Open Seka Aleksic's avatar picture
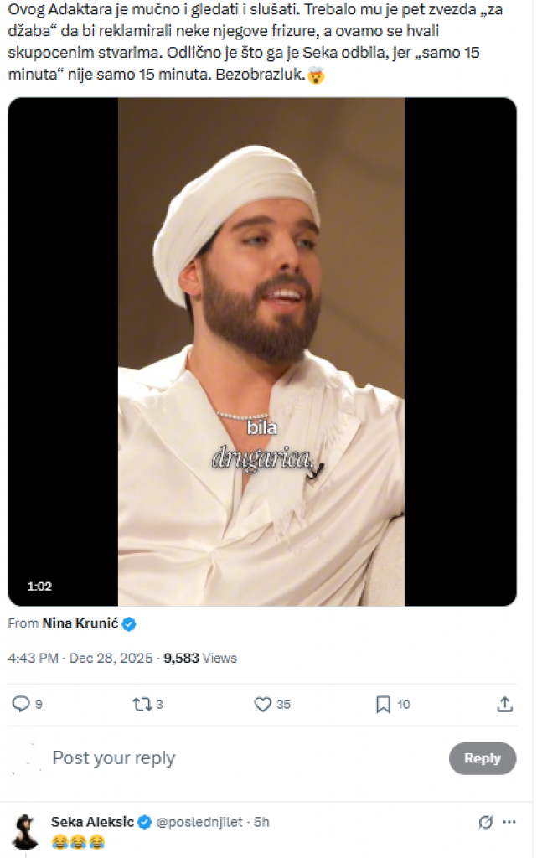 click(x=25, y=830)
